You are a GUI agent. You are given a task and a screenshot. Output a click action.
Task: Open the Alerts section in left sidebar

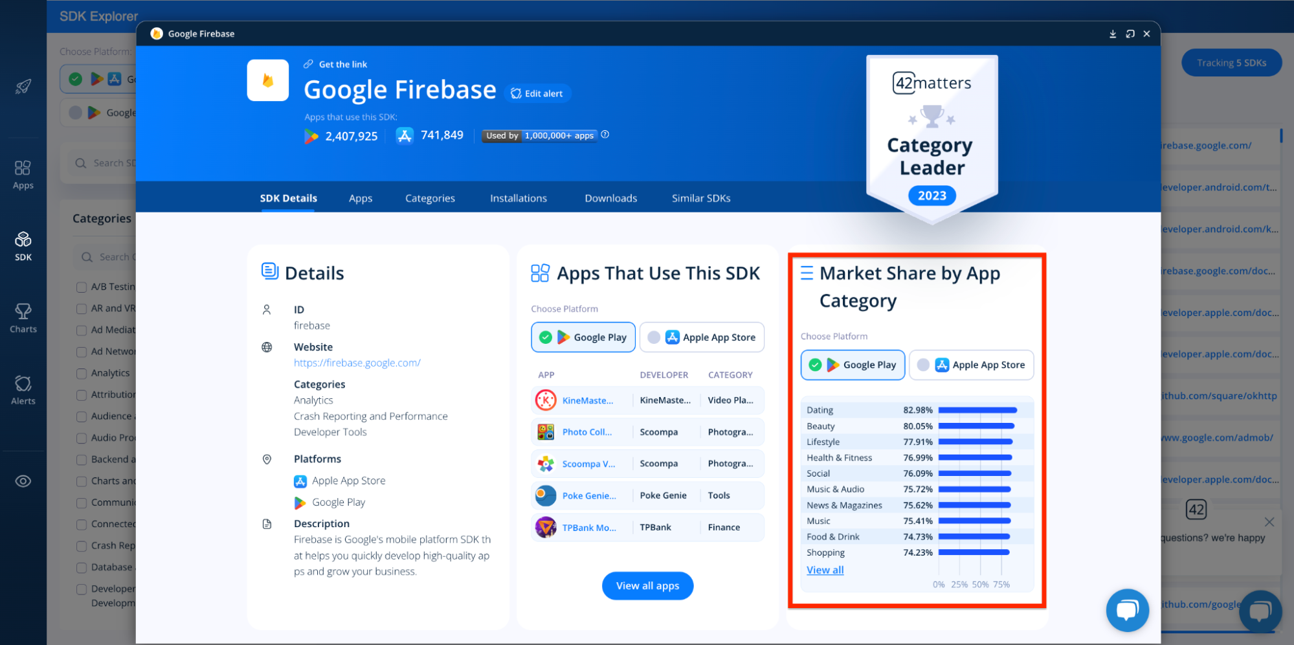click(x=23, y=390)
